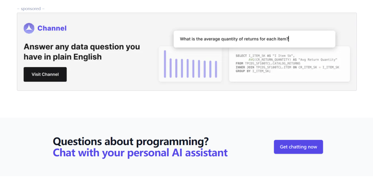Click the SELECT keyword in the SQL snippet
This screenshot has height=181, width=373.
[x=241, y=56]
